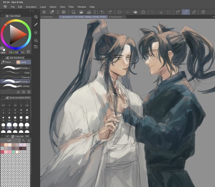Select the Charcoal brush
This screenshot has width=215, height=187.
point(15,77)
